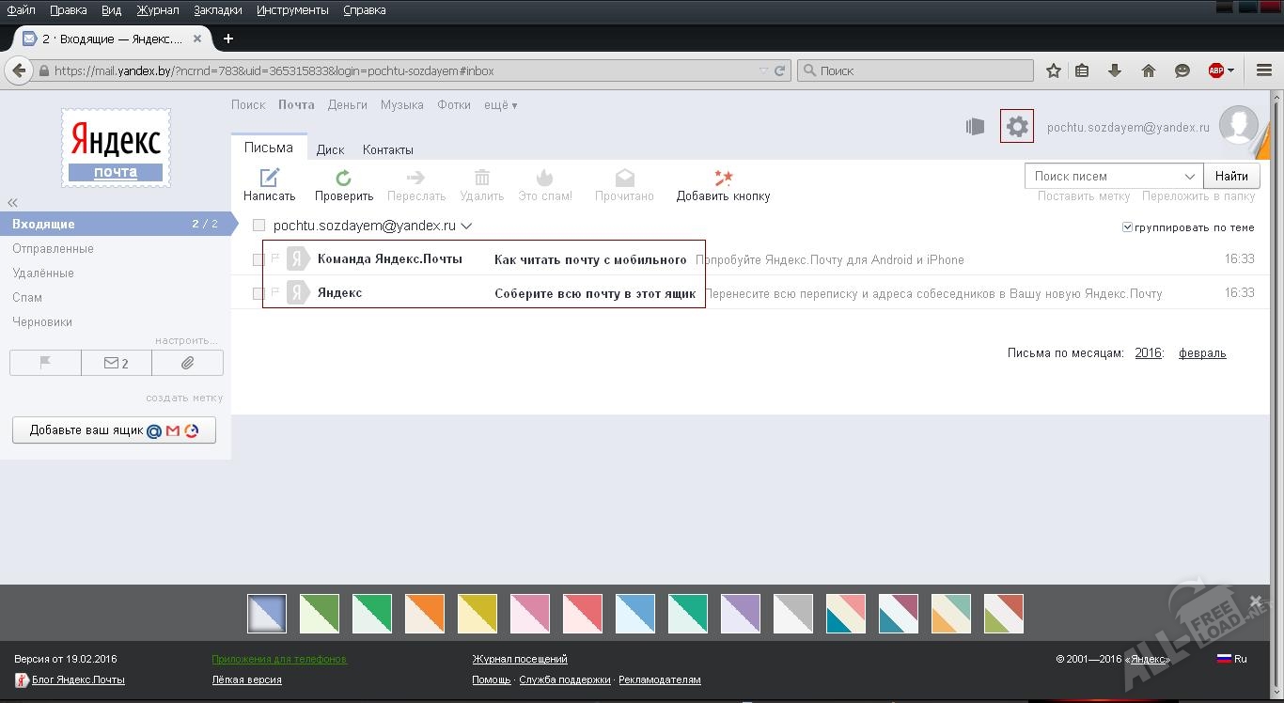Viewport: 1284px width, 703px height.
Task: Open the Отправленные folder
Action: click(53, 249)
